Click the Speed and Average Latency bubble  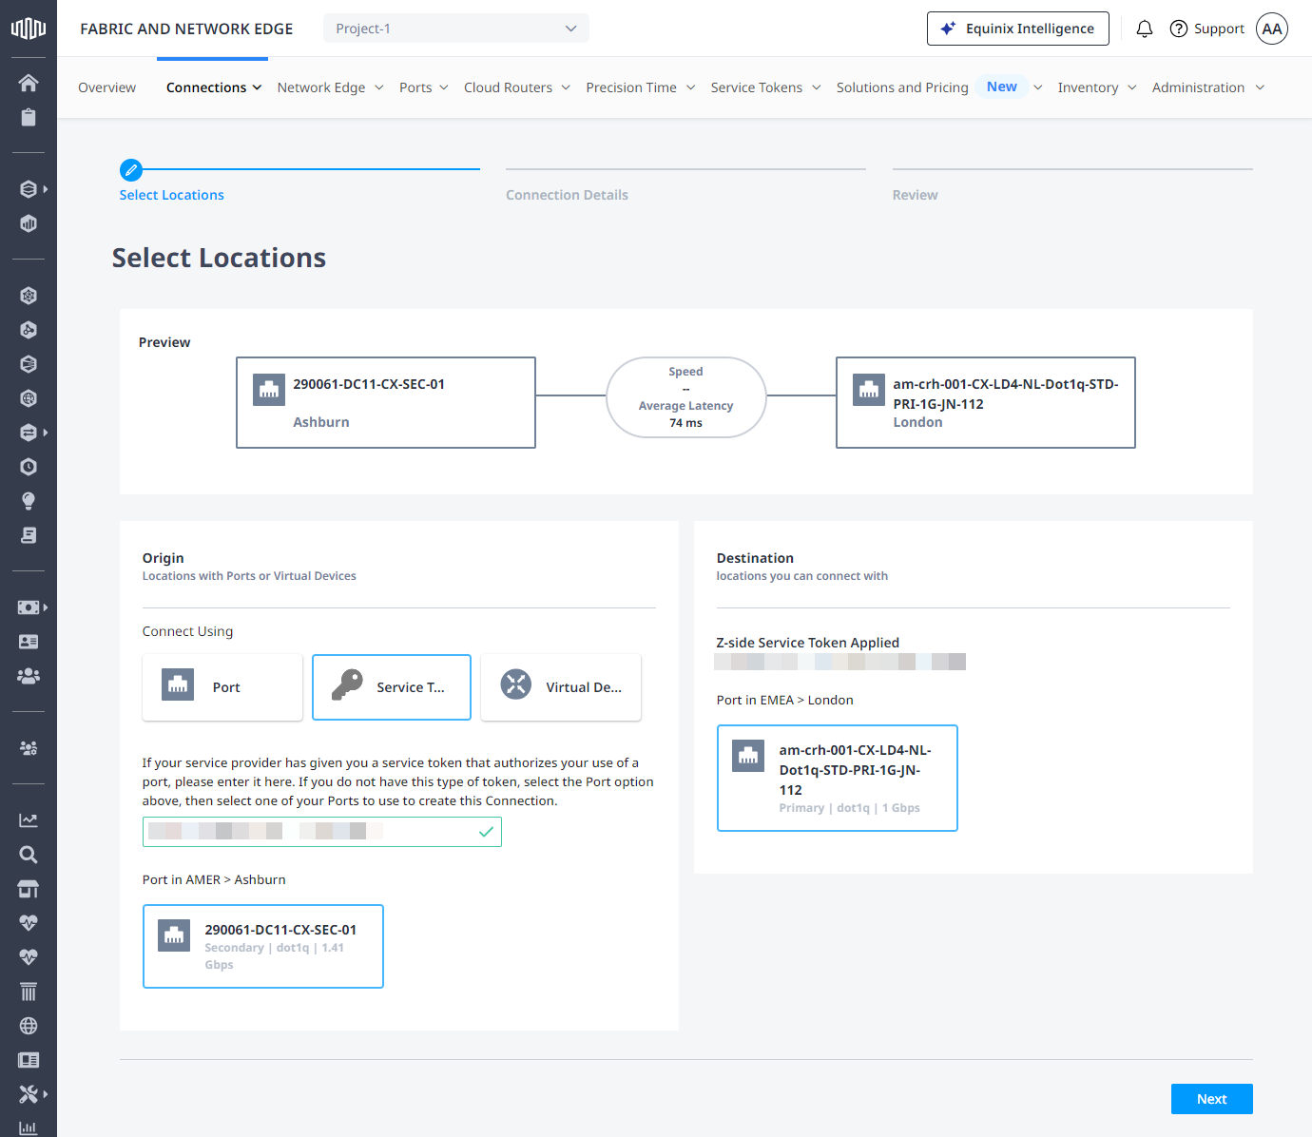(686, 397)
